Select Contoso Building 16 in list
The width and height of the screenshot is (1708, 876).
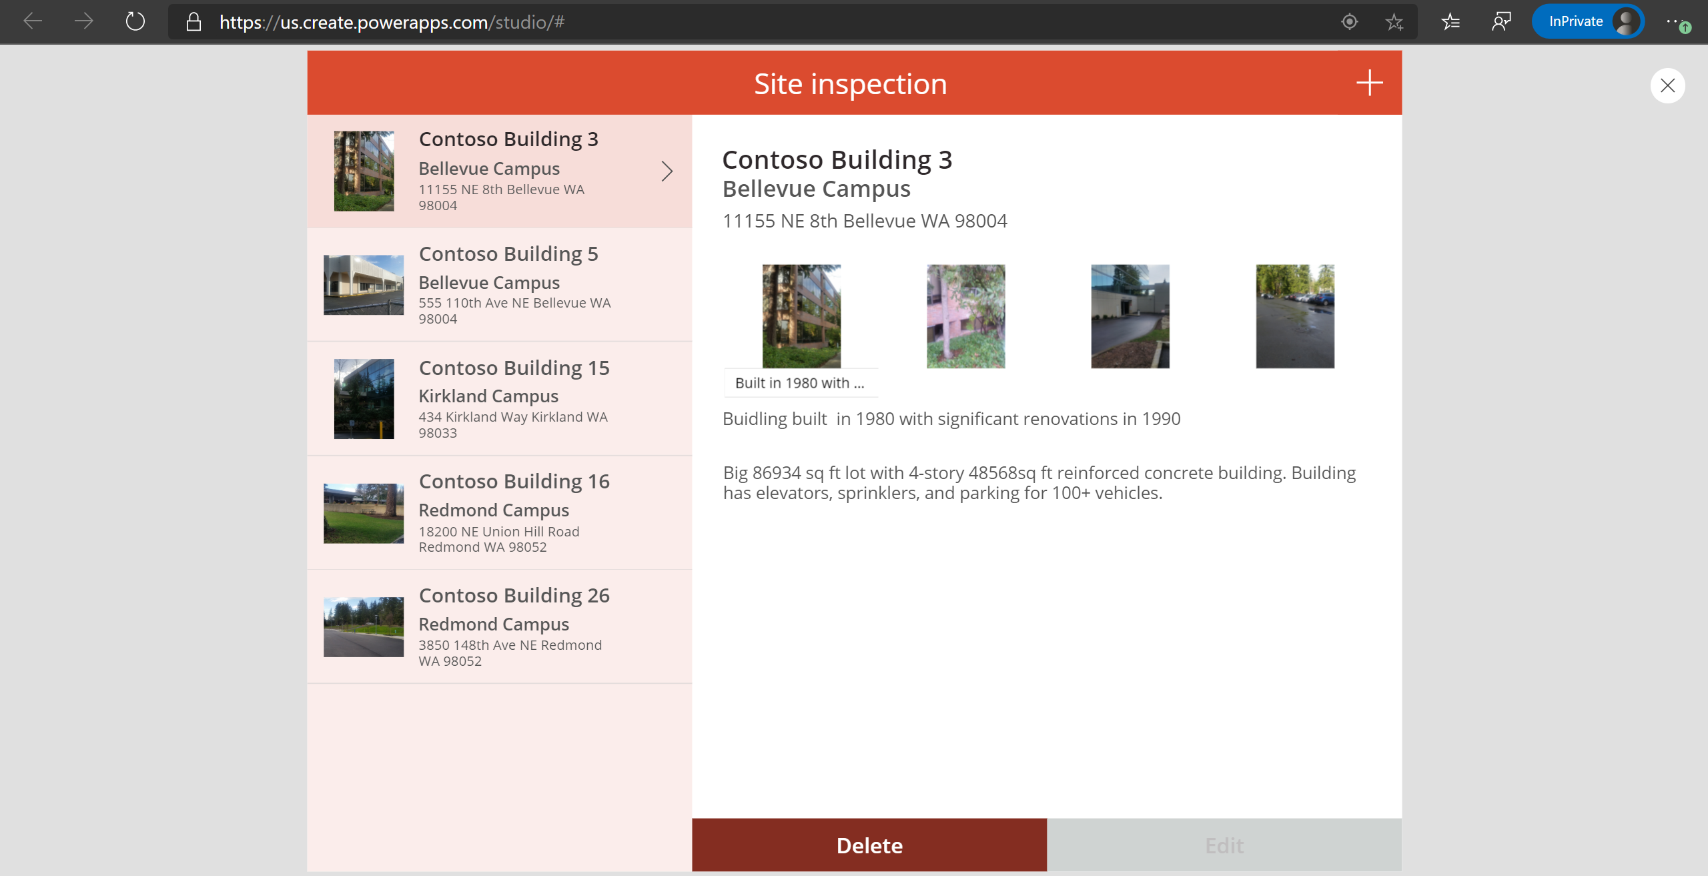pyautogui.click(x=499, y=513)
